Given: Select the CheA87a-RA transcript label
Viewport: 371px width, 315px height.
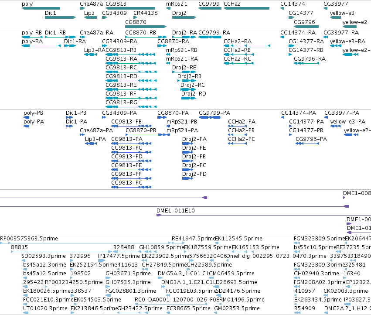Looking at the screenshot, I should click(96, 33).
